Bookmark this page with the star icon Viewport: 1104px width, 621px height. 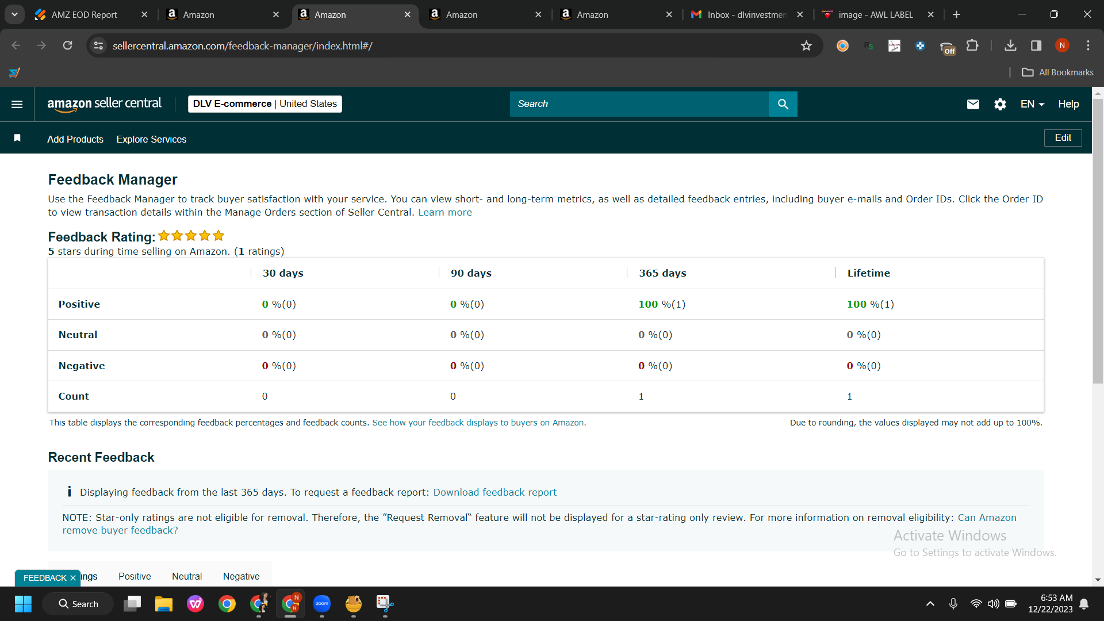pos(806,46)
